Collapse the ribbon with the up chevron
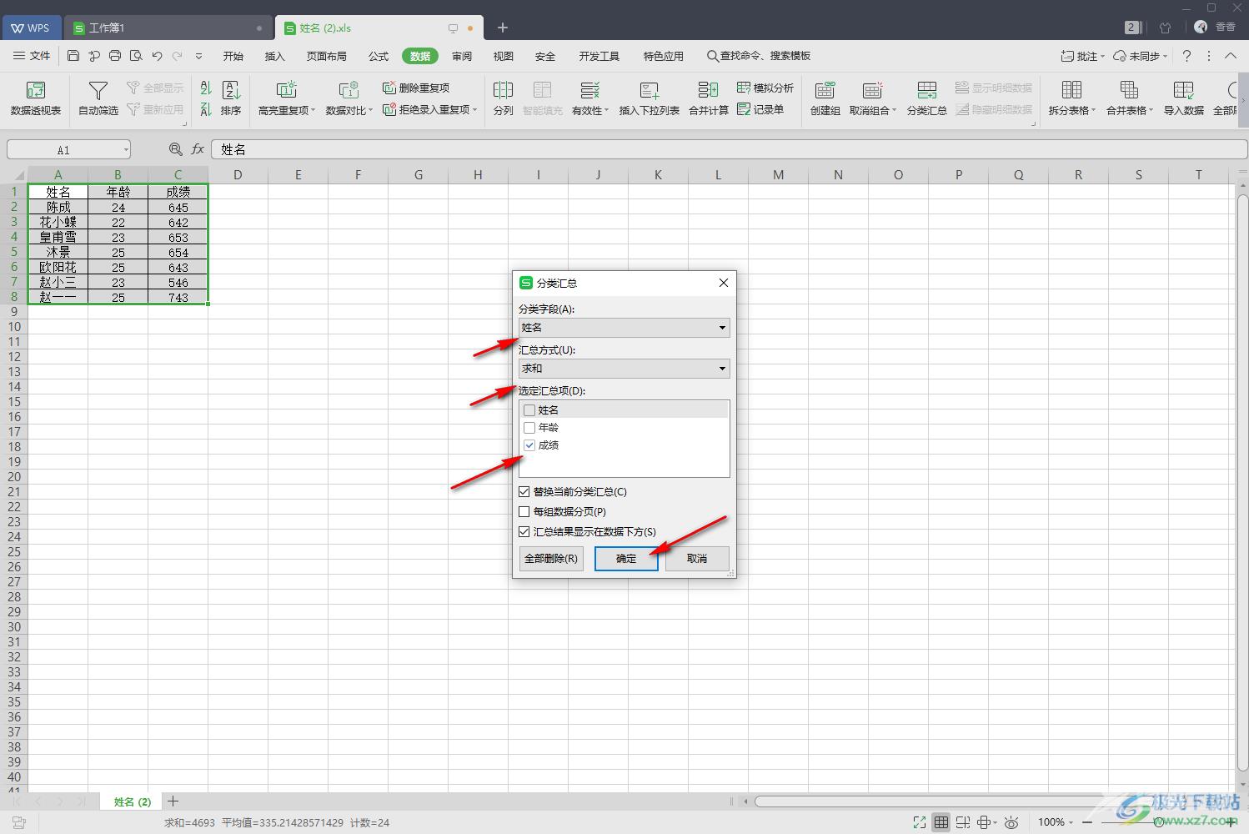The image size is (1249, 834). coord(1231,56)
